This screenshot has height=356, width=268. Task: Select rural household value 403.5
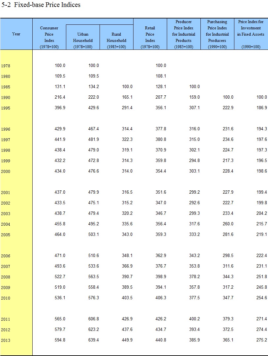pos(127,298)
